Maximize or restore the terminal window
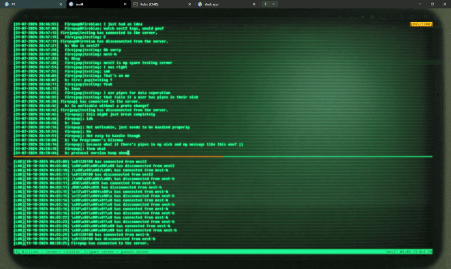Screen dimensions: 451x269 pyautogui.click(x=432, y=4)
